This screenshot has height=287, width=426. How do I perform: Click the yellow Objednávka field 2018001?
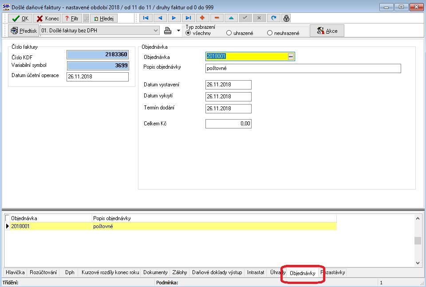click(247, 56)
